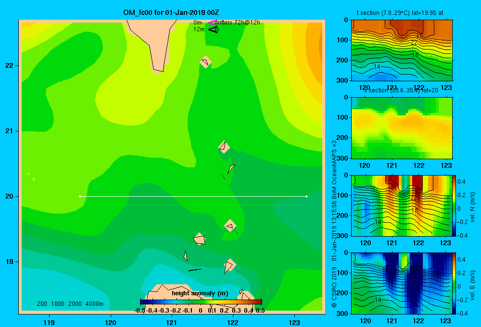481x327 pixels.
Task: Click latitude label 22 on the main map
Action: click(x=10, y=65)
